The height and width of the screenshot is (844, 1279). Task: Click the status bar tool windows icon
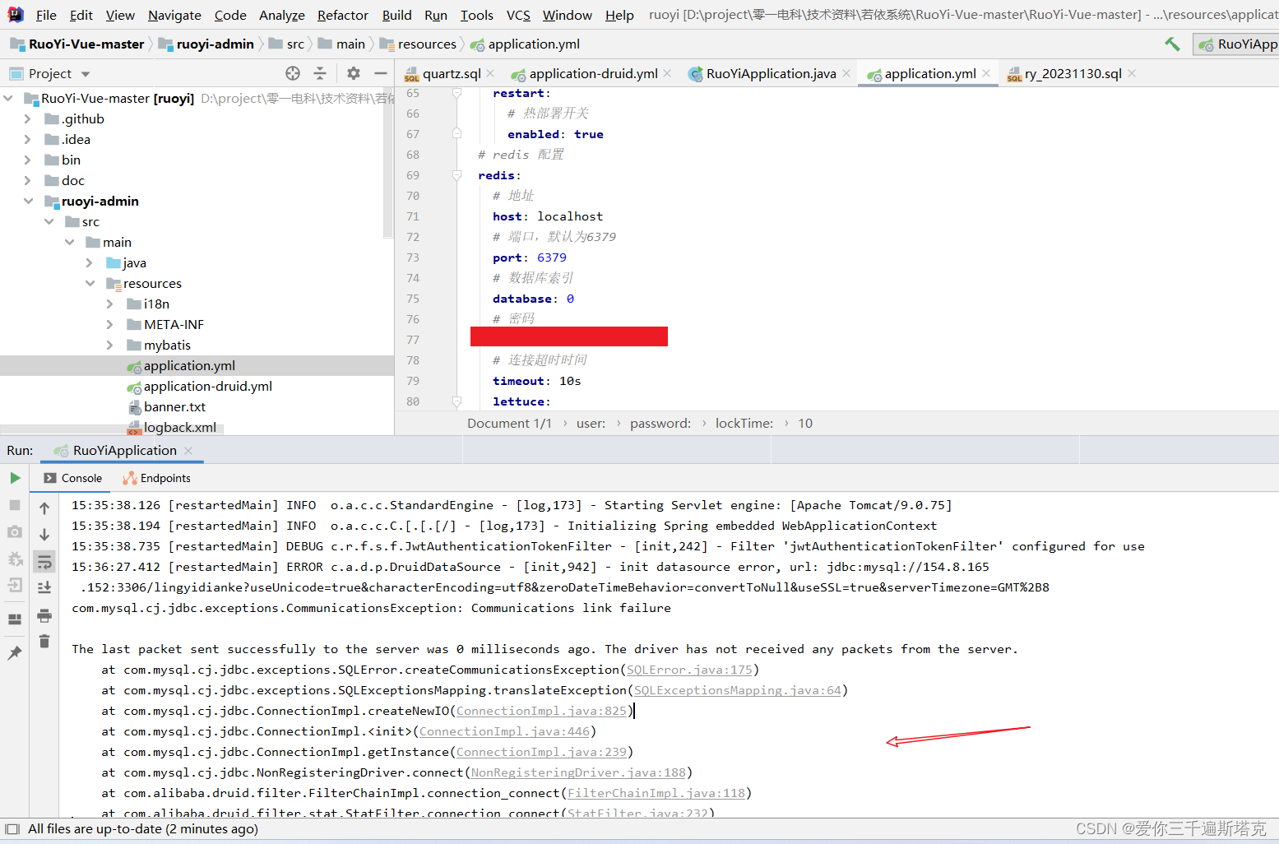tap(12, 829)
